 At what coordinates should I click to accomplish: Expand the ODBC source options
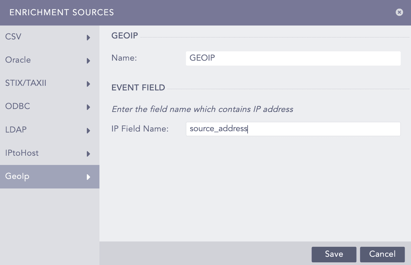tap(88, 107)
